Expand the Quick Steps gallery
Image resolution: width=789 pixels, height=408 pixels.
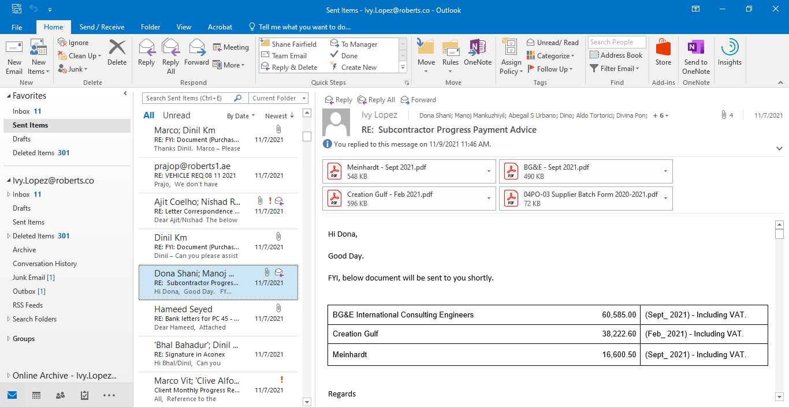(x=403, y=68)
